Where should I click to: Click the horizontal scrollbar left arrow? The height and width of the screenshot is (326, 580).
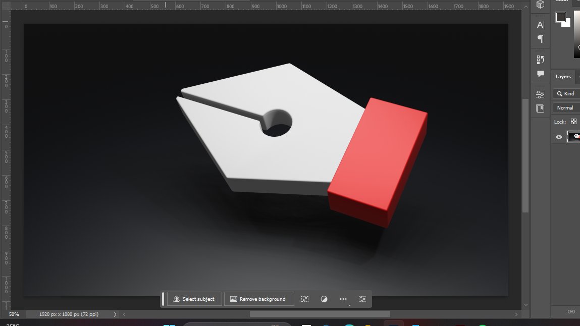pyautogui.click(x=124, y=314)
